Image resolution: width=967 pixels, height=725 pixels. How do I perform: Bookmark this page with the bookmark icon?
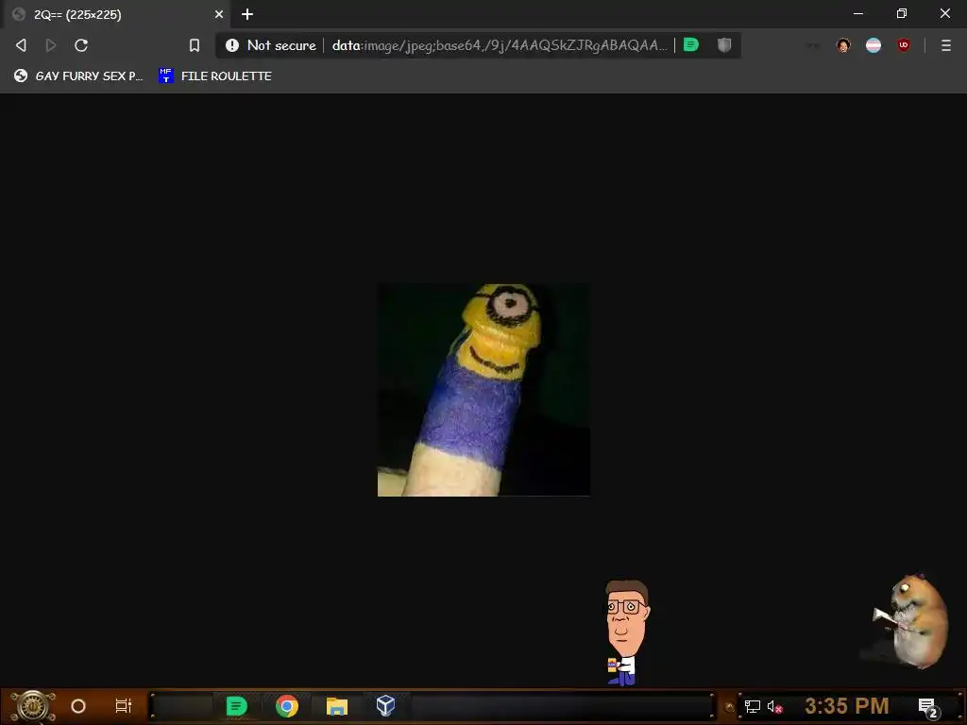(195, 45)
